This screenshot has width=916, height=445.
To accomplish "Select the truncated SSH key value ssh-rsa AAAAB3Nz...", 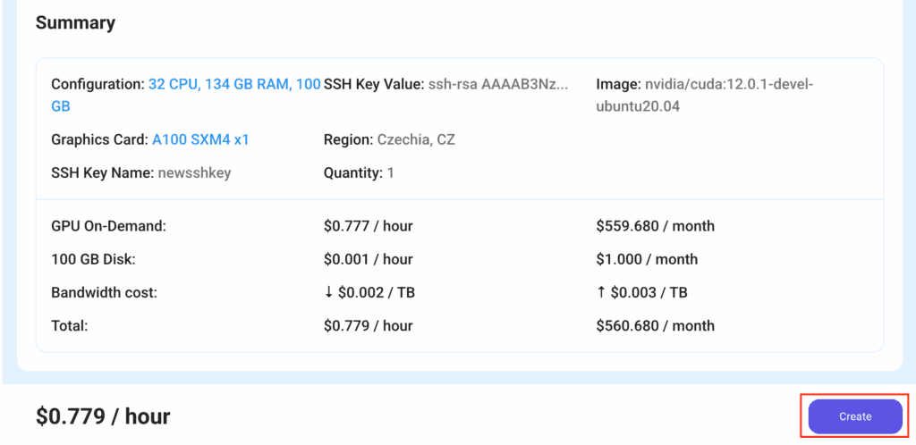I will coord(497,84).
